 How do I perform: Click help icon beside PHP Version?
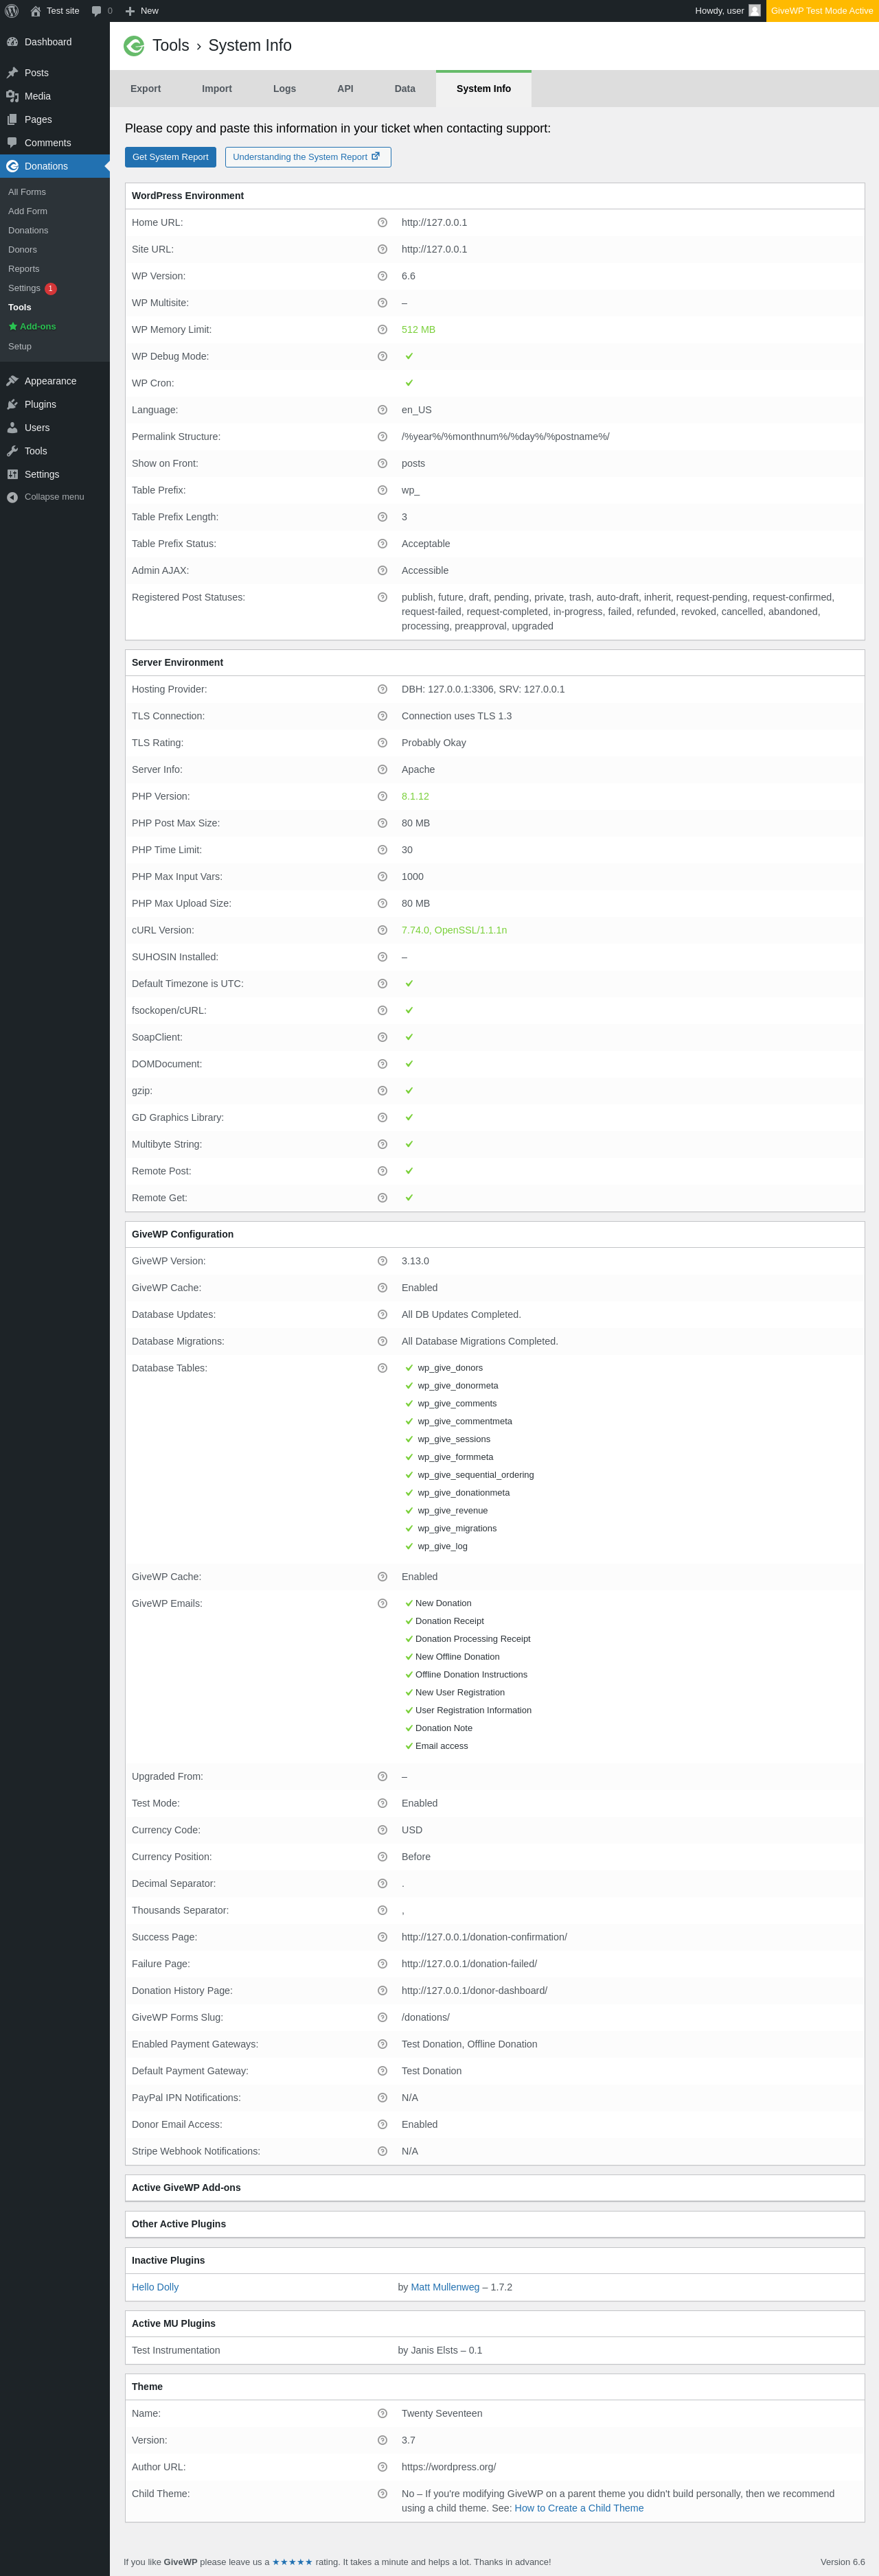(382, 797)
